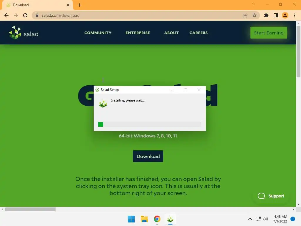Viewport: 301px width, 226px height.
Task: Open the volume tray icon
Action: pyautogui.click(x=265, y=219)
